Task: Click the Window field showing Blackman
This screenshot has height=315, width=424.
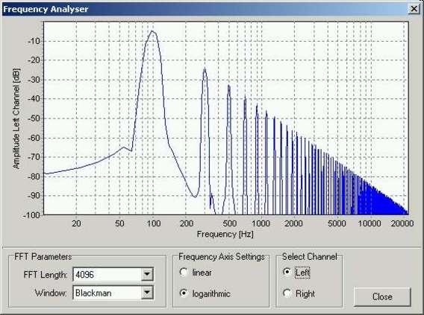Action: coord(113,293)
